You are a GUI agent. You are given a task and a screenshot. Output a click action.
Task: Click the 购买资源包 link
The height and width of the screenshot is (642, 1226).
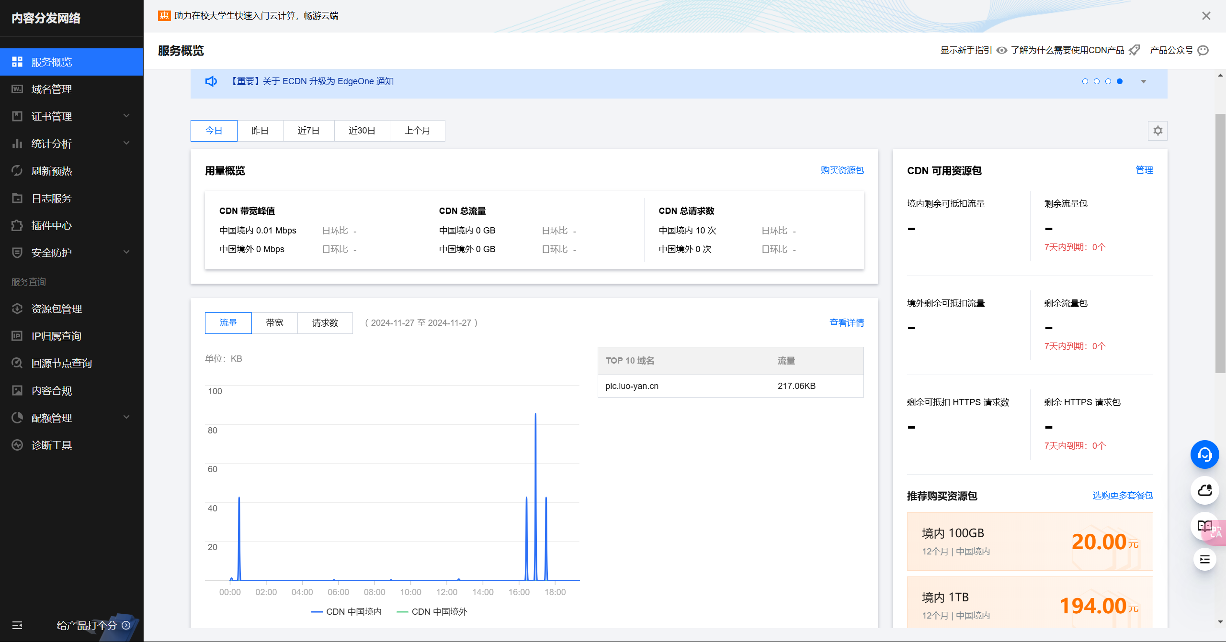(842, 170)
